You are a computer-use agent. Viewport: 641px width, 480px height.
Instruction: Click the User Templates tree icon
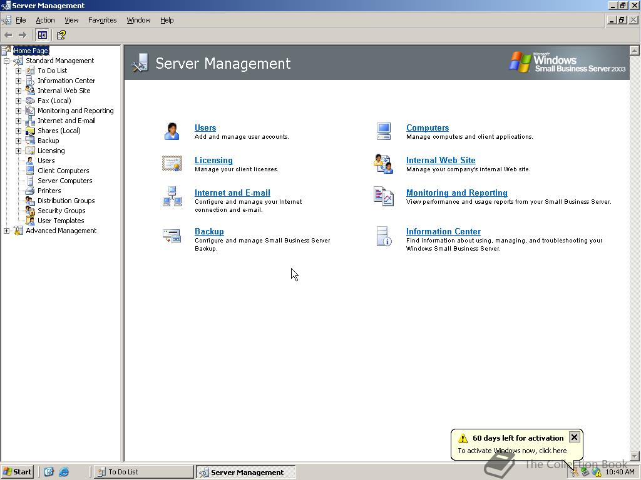(x=30, y=221)
